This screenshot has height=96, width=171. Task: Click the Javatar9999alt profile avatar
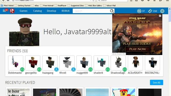(24, 32)
